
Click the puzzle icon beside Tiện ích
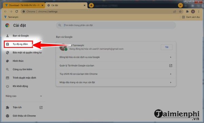coord(7,107)
